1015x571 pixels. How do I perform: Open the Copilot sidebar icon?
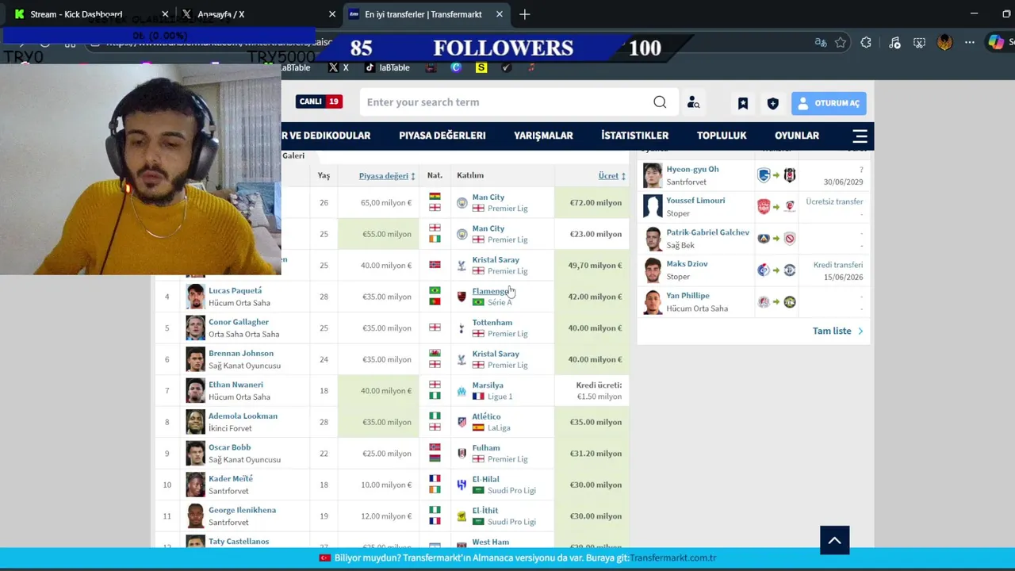pos(996,43)
